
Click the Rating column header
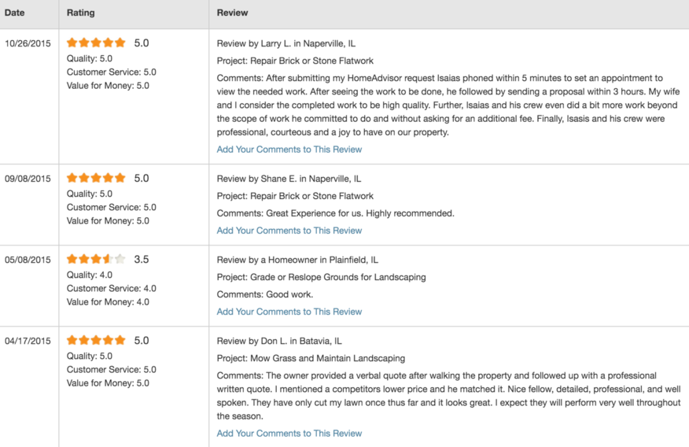(80, 13)
